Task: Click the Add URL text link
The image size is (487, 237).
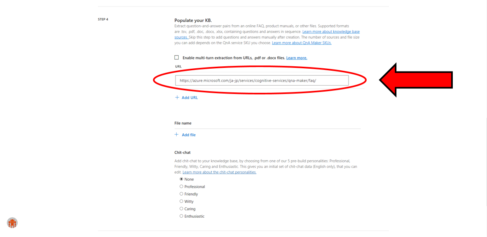Action: [190, 98]
